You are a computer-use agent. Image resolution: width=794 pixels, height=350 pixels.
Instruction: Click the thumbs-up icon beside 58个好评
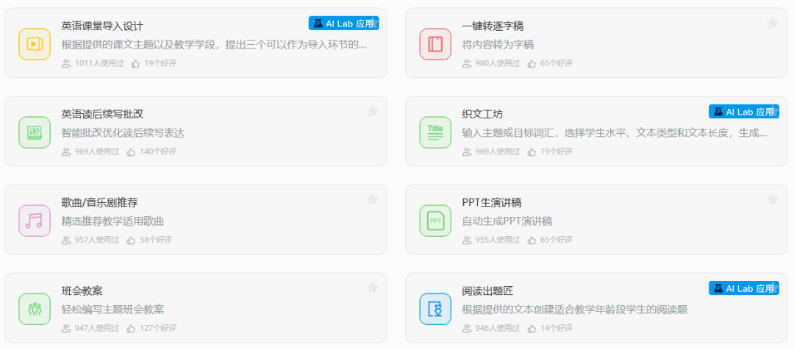pyautogui.click(x=131, y=240)
